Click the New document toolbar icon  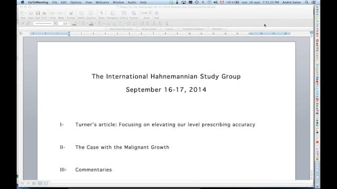point(22,14)
